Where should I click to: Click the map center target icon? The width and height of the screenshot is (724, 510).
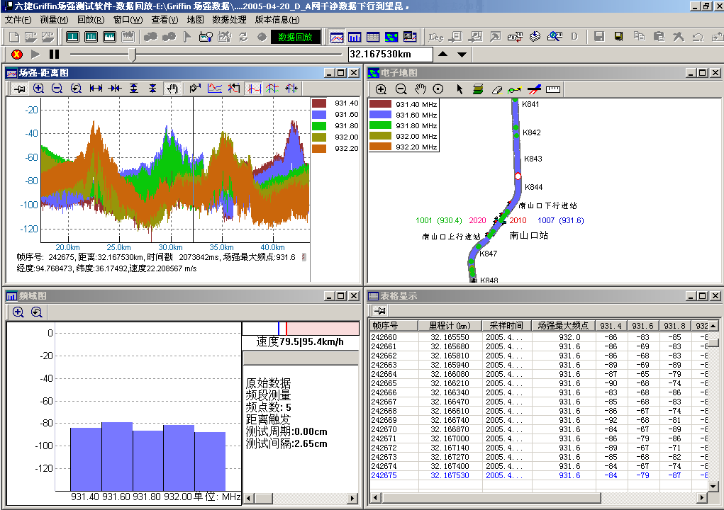(438, 89)
